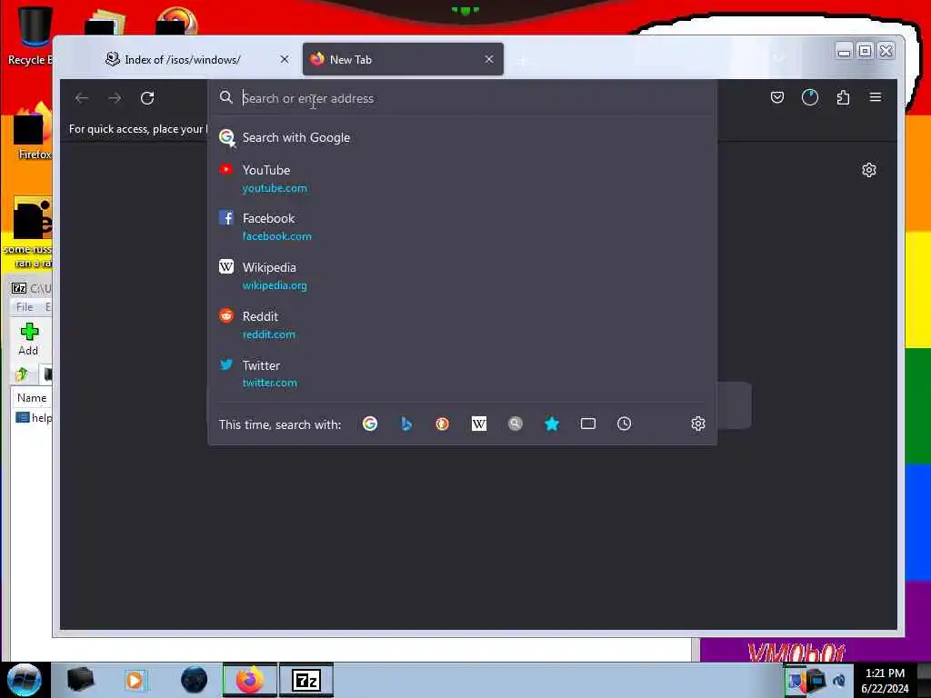The height and width of the screenshot is (698, 931).
Task: Reload the page in Firefox
Action: (x=147, y=98)
